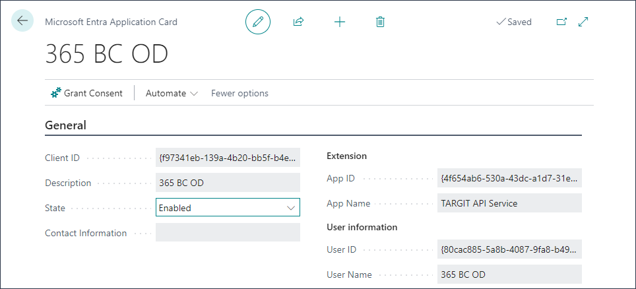This screenshot has height=289, width=636.
Task: Click the Description field
Action: pos(228,183)
